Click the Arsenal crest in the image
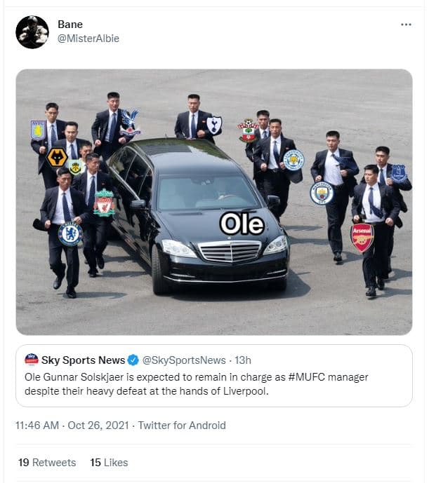The width and height of the screenshot is (429, 483). [x=362, y=237]
